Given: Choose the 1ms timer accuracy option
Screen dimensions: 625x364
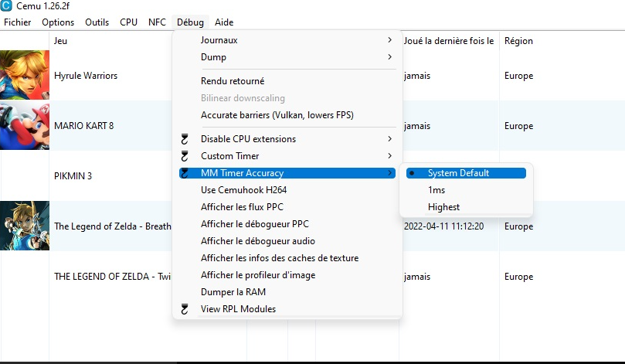Looking at the screenshot, I should tap(436, 190).
